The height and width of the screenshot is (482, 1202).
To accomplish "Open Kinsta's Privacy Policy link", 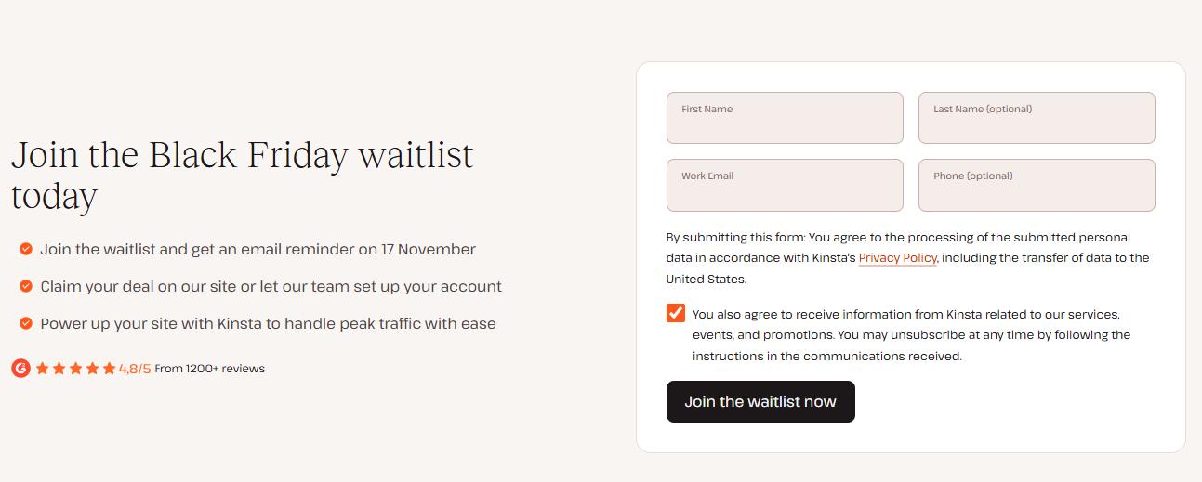I will coord(897,258).
